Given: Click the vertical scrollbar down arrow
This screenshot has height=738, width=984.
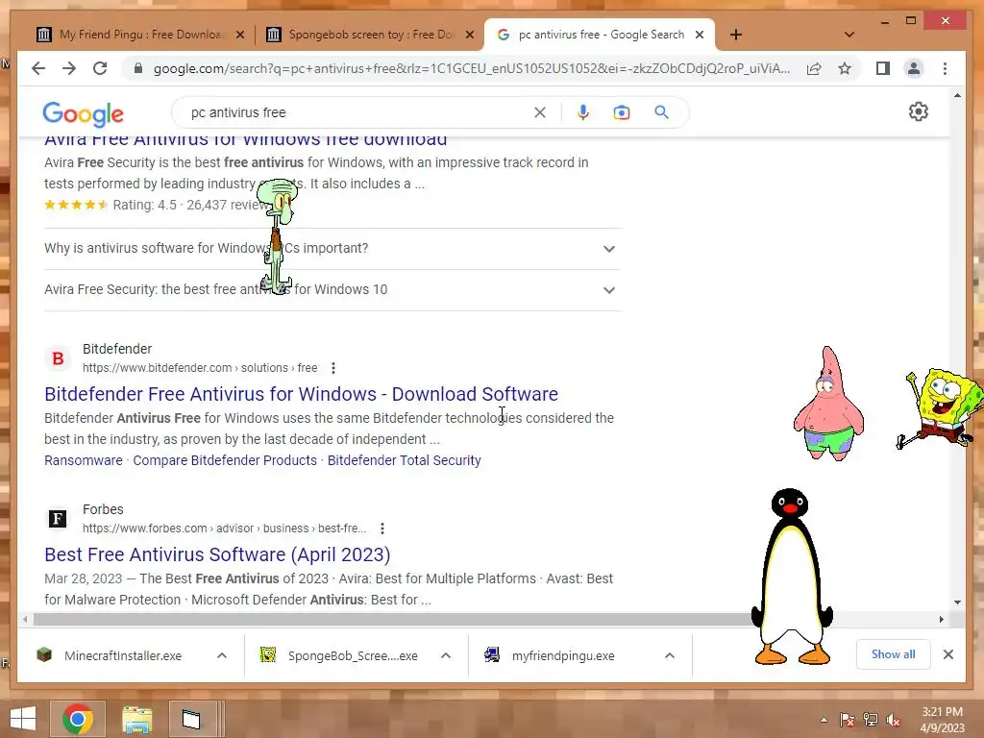Looking at the screenshot, I should (x=957, y=603).
